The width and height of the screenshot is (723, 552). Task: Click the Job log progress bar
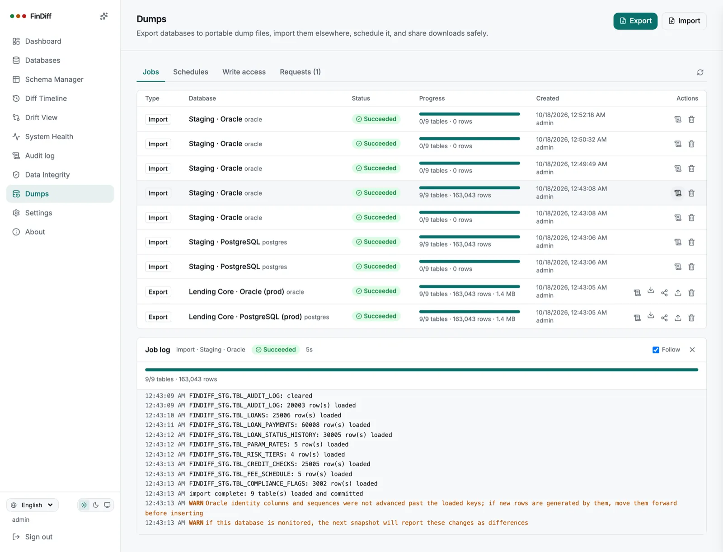pos(422,370)
